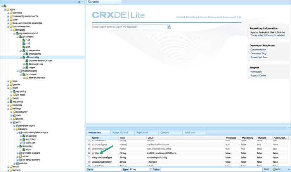
Task: Expand the core-components-examples folder
Action: [x=8, y=23]
